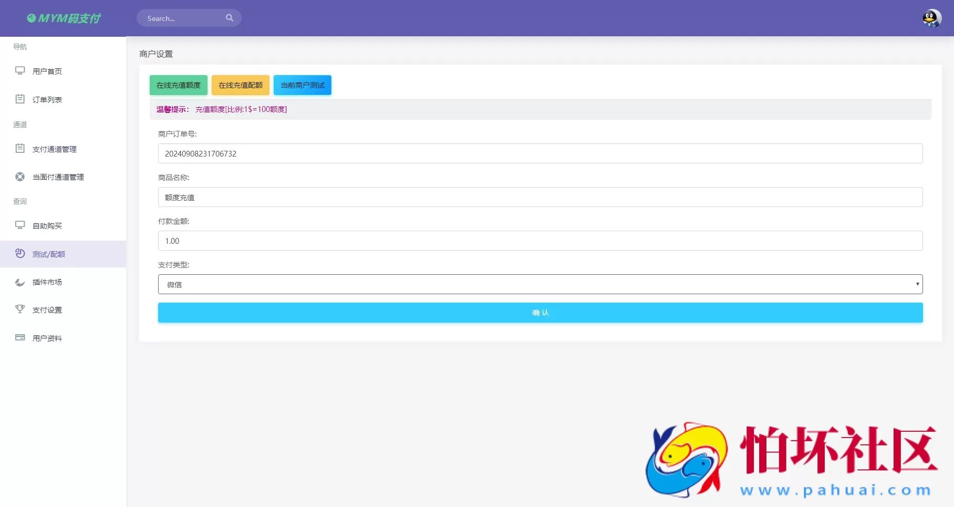The image size is (954, 507).
Task: Click the icon next to 支付通道管理
Action: pyautogui.click(x=20, y=149)
